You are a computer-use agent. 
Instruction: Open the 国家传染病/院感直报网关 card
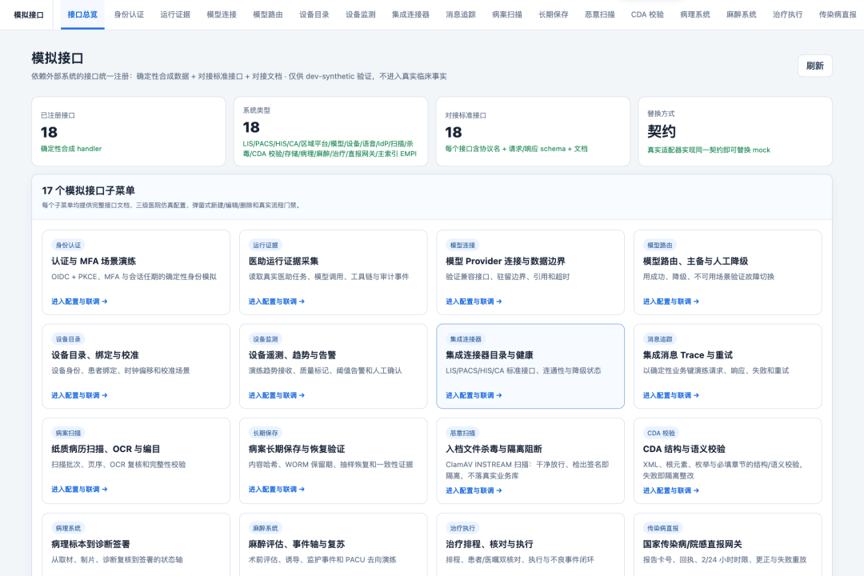click(x=728, y=545)
